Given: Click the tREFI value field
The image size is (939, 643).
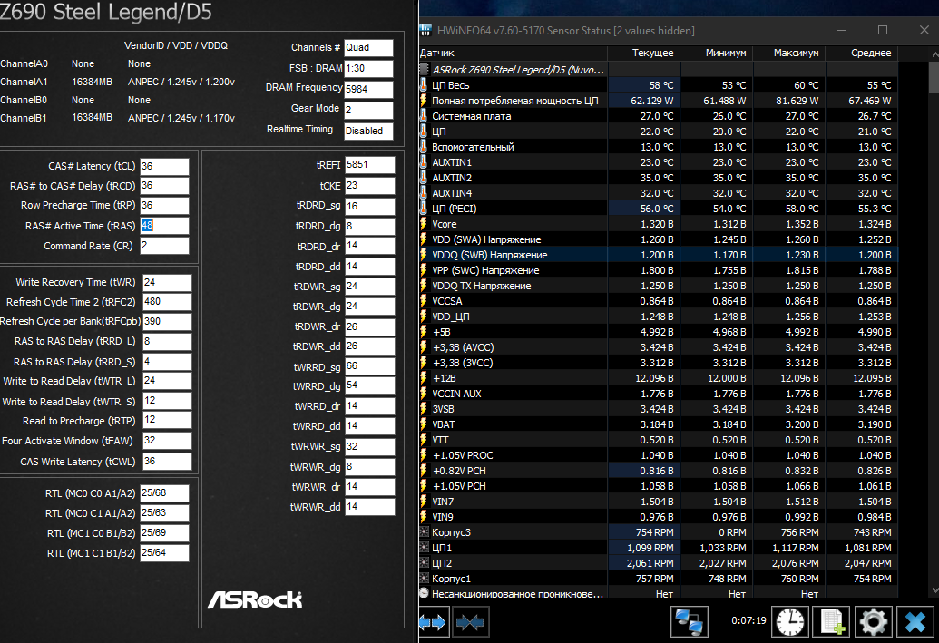Looking at the screenshot, I should [369, 165].
